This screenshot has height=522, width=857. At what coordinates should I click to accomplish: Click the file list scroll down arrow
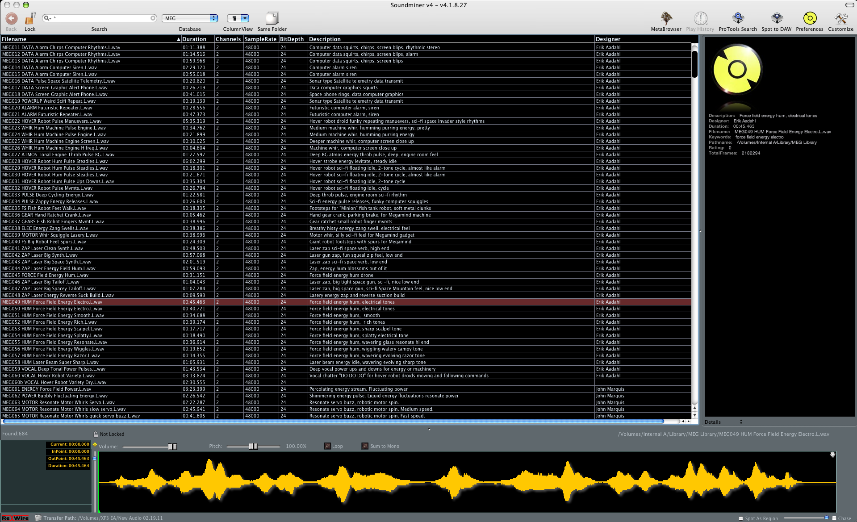tap(694, 415)
